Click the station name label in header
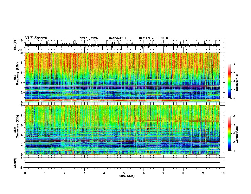 [117, 38]
